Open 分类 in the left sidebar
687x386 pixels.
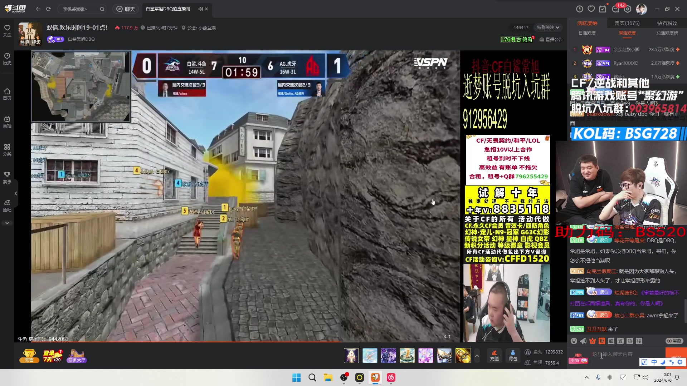click(x=7, y=150)
